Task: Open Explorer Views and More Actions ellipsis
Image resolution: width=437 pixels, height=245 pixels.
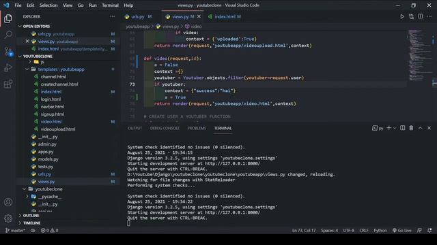Action: point(112,16)
